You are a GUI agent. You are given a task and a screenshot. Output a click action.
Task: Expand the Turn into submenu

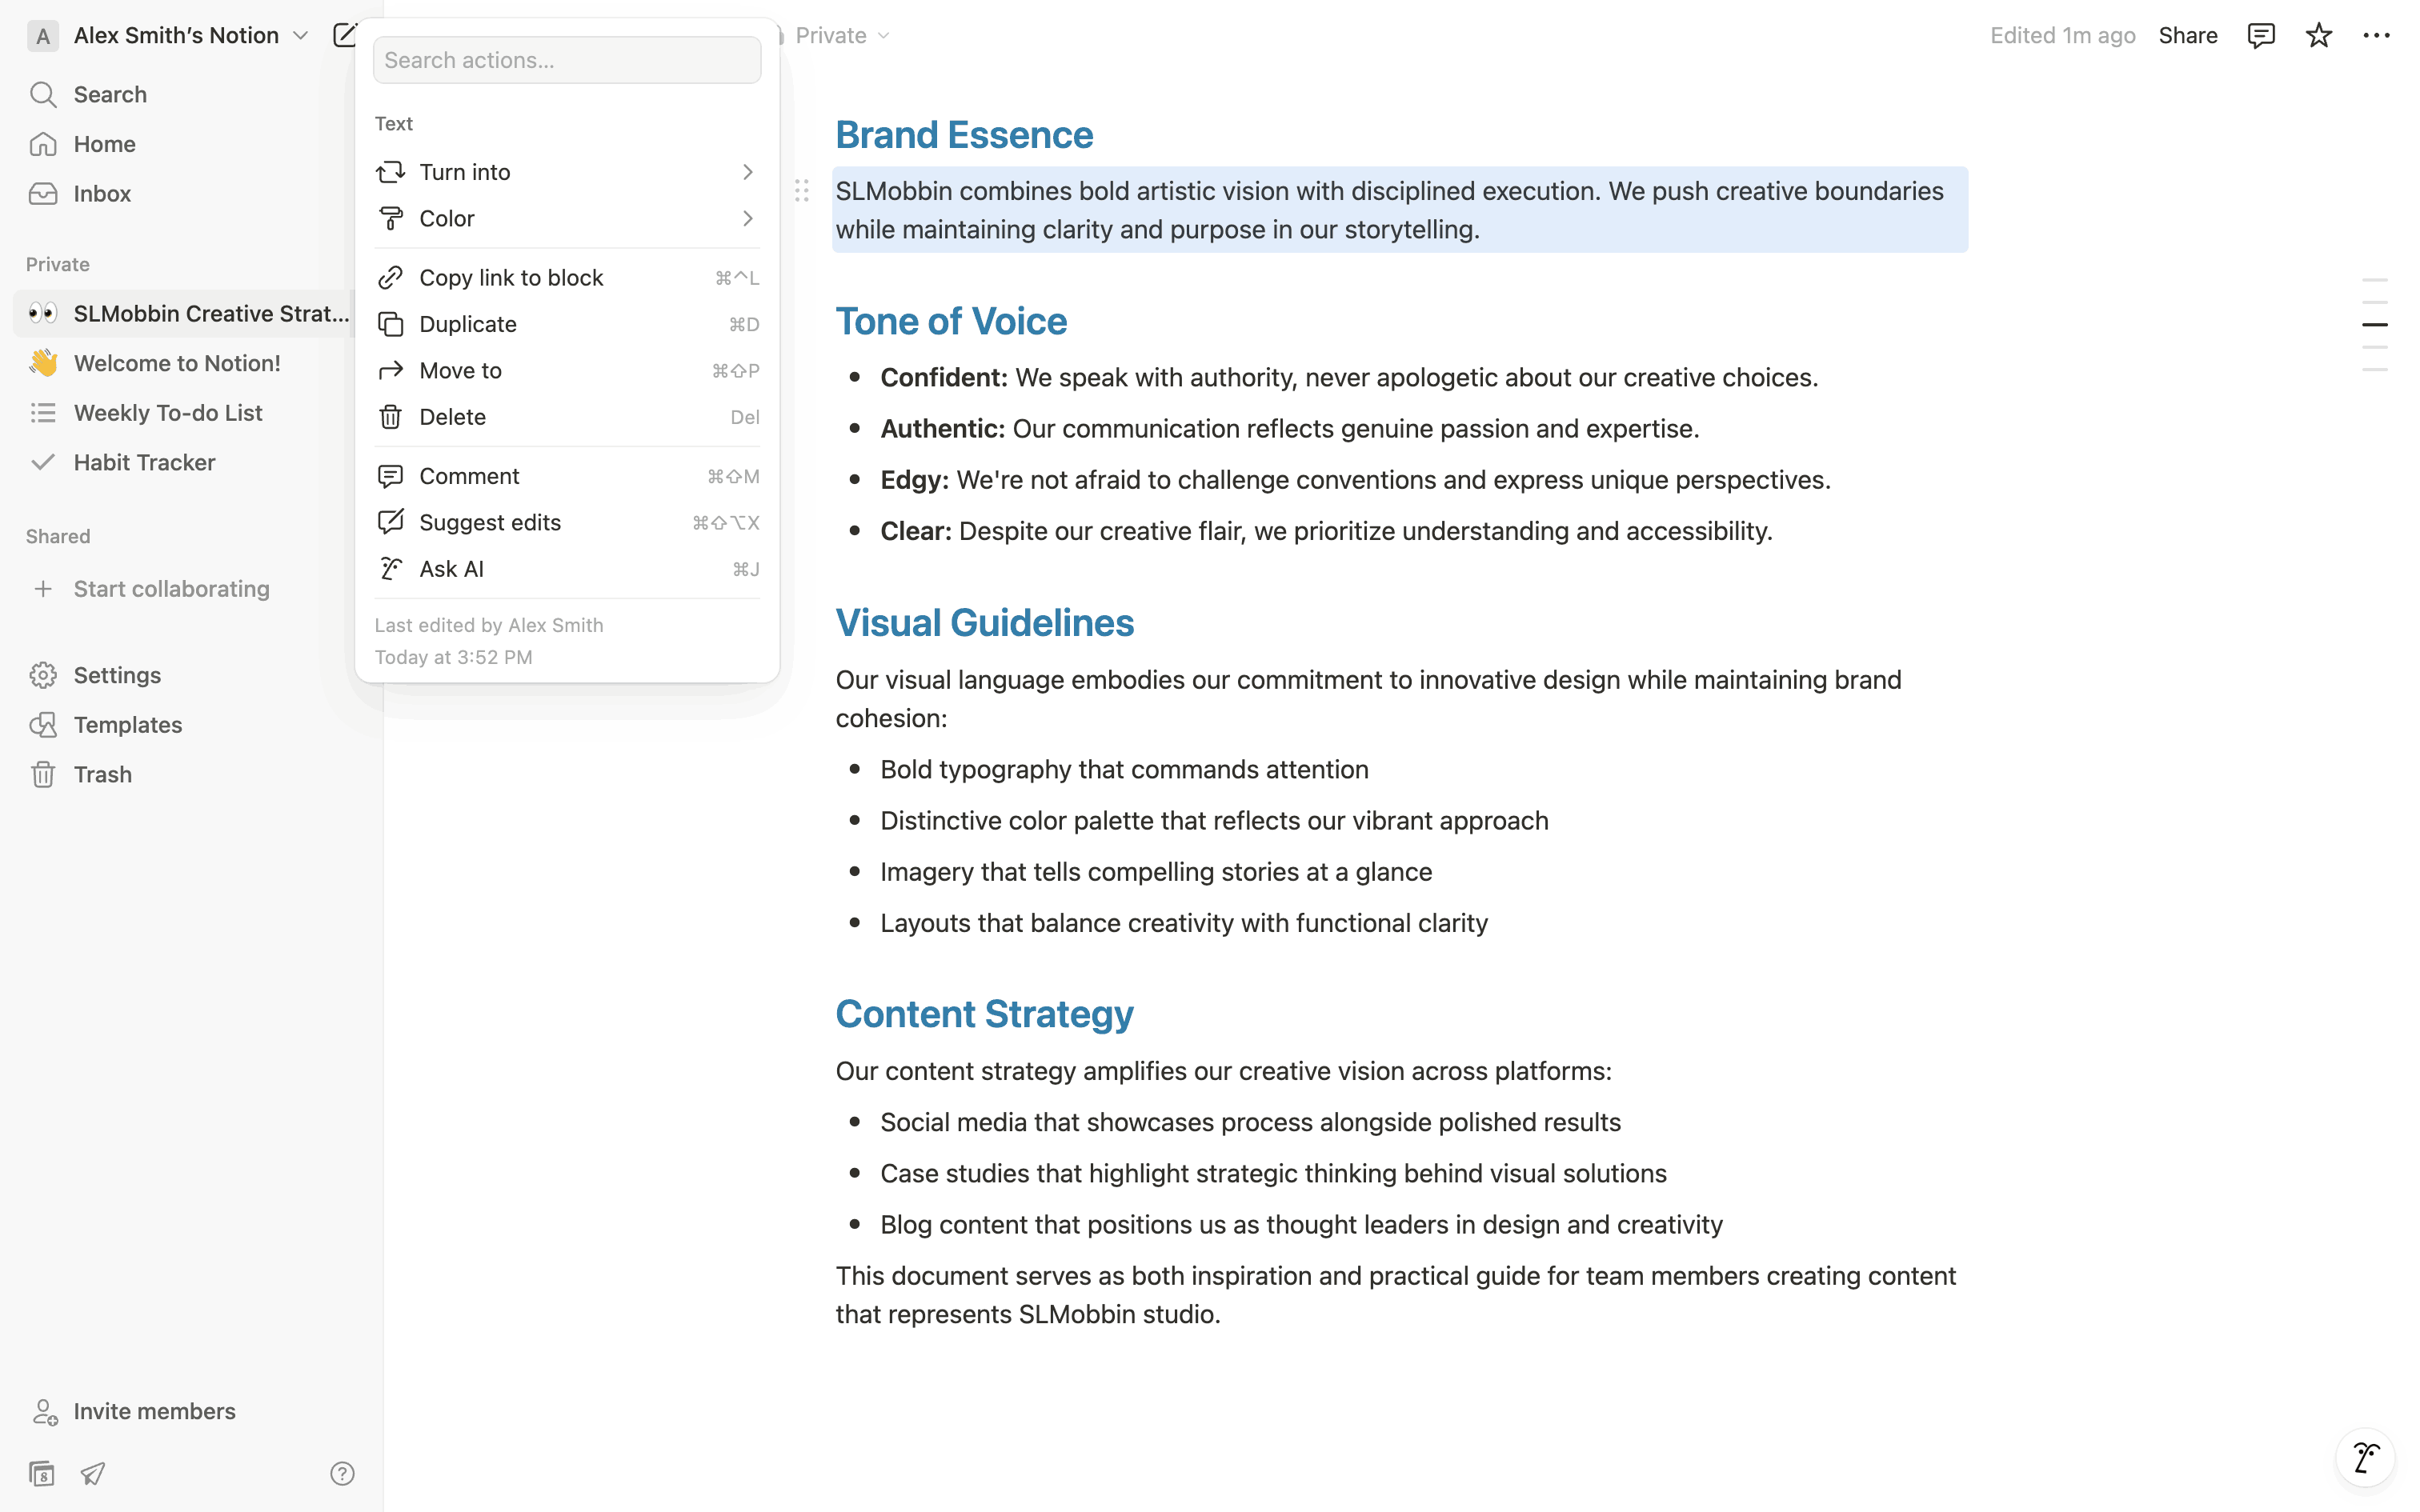click(x=566, y=172)
